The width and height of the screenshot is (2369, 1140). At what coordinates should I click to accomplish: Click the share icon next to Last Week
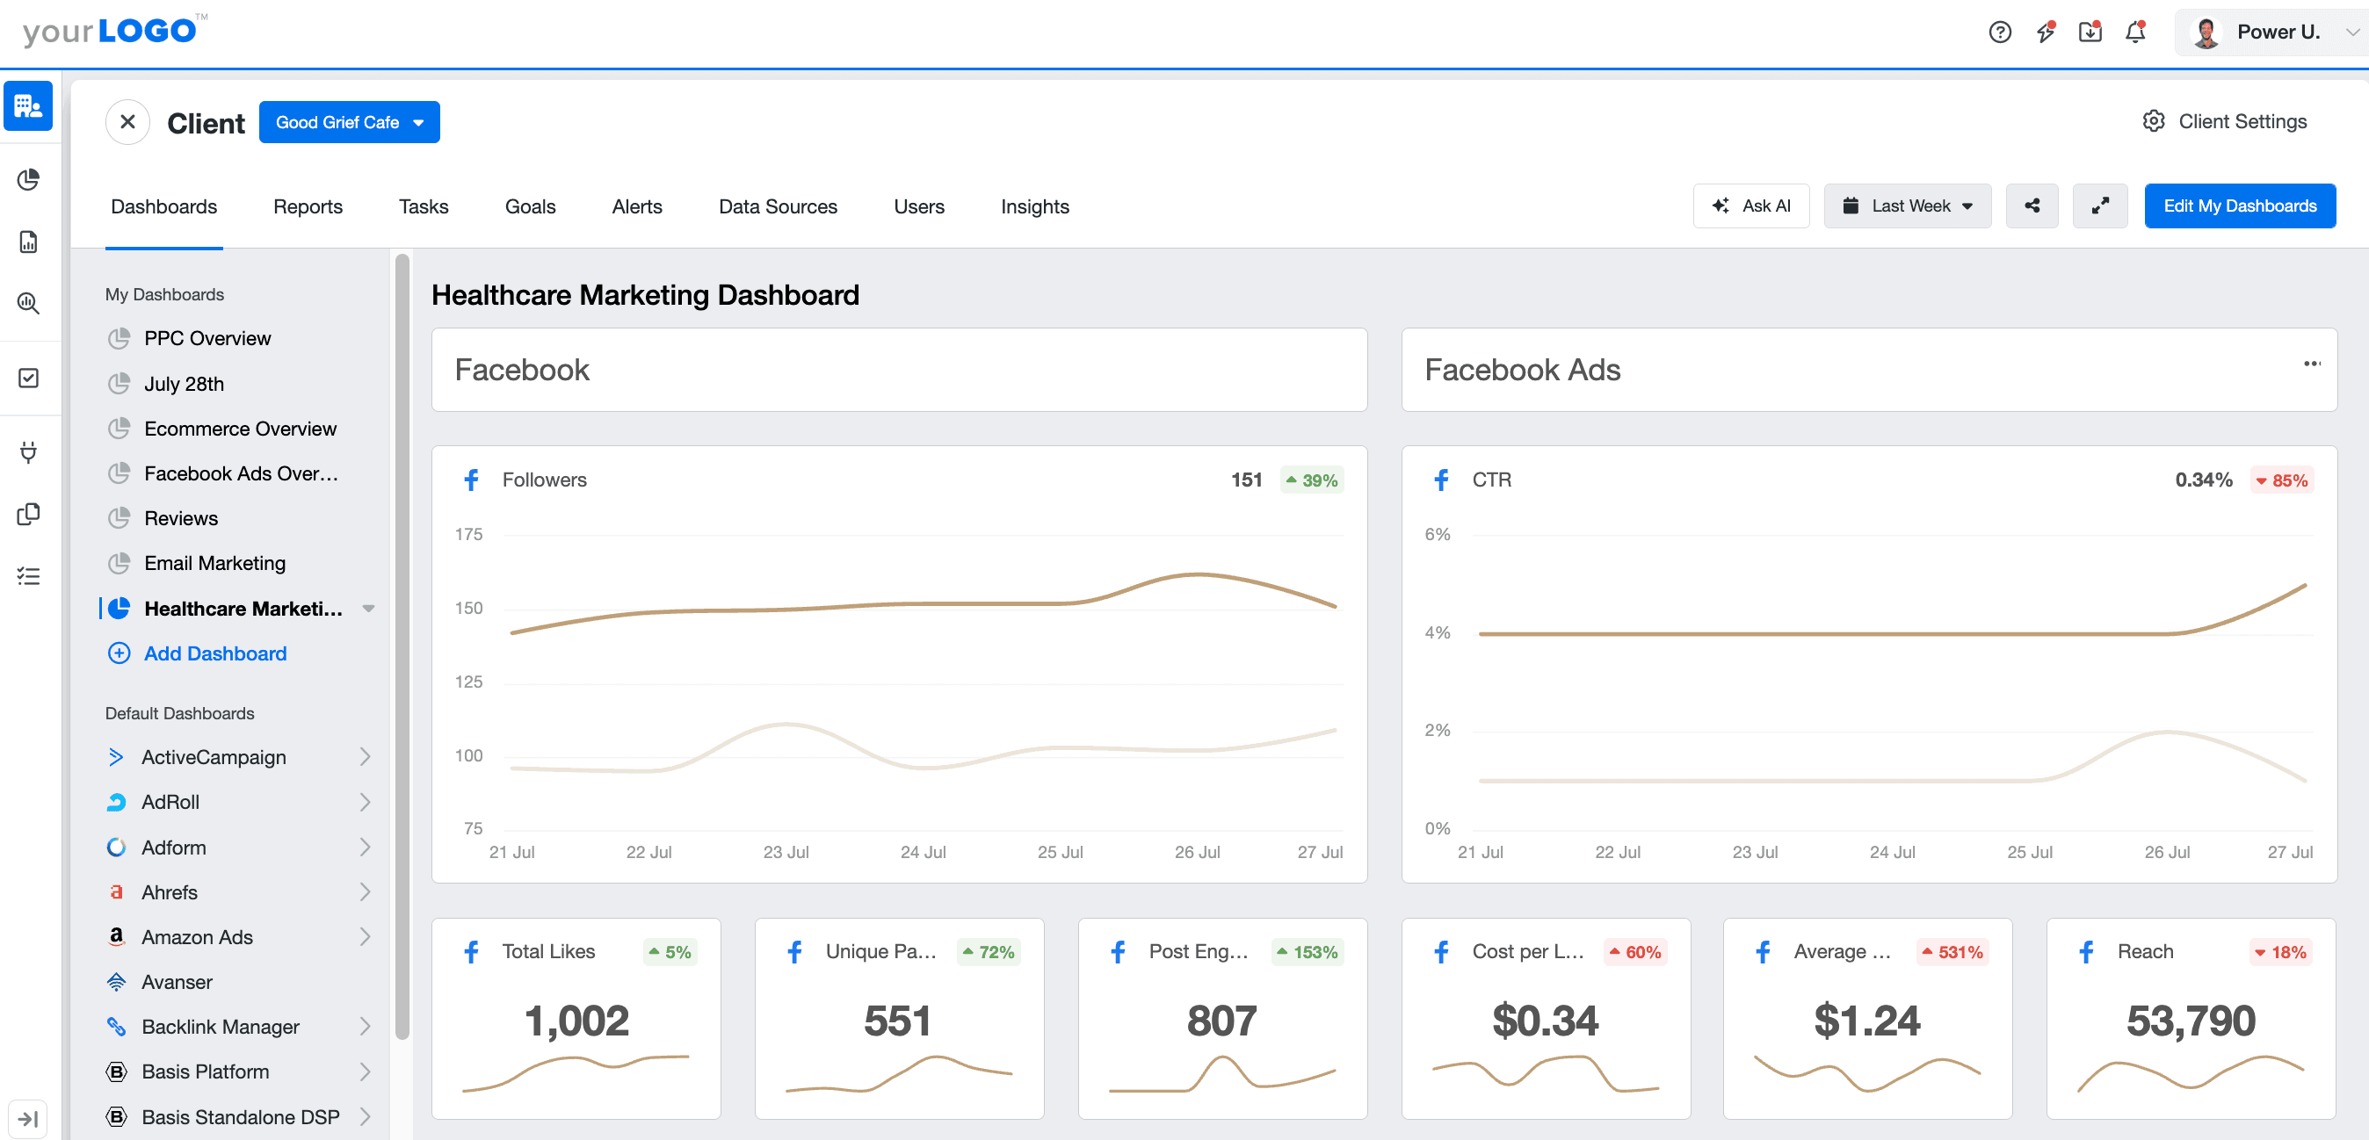coord(2032,205)
